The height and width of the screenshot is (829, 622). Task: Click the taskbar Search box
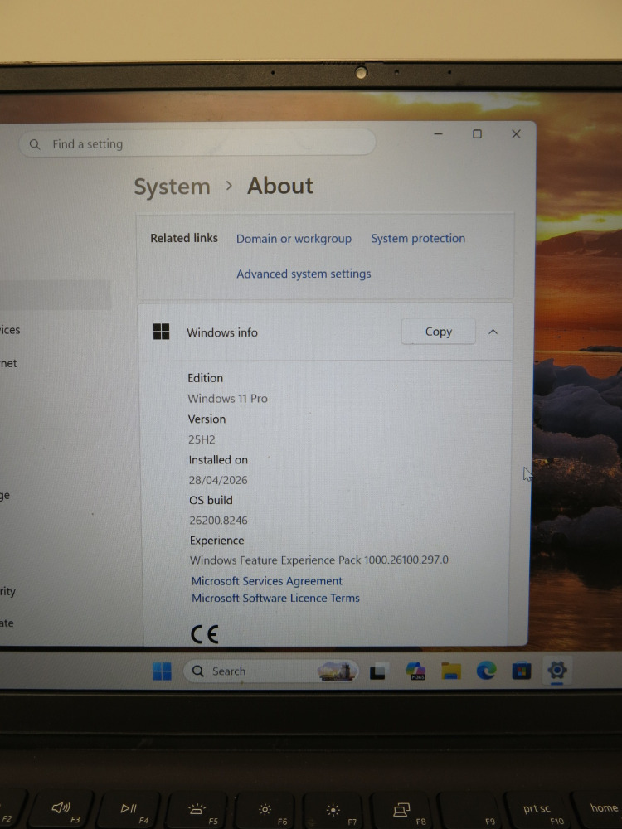click(271, 671)
